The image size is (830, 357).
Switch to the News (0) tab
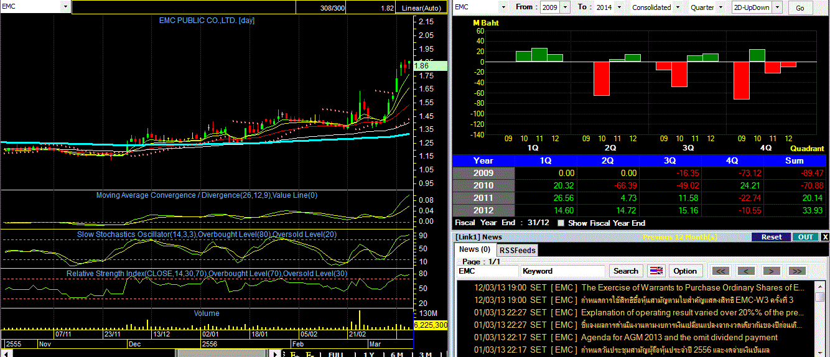point(474,249)
